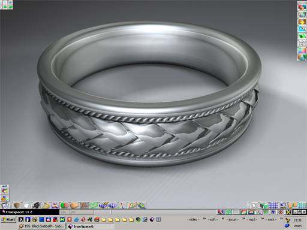The image size is (307, 230).
Task: Open the File menu in trueSpace
Action: click(64, 212)
